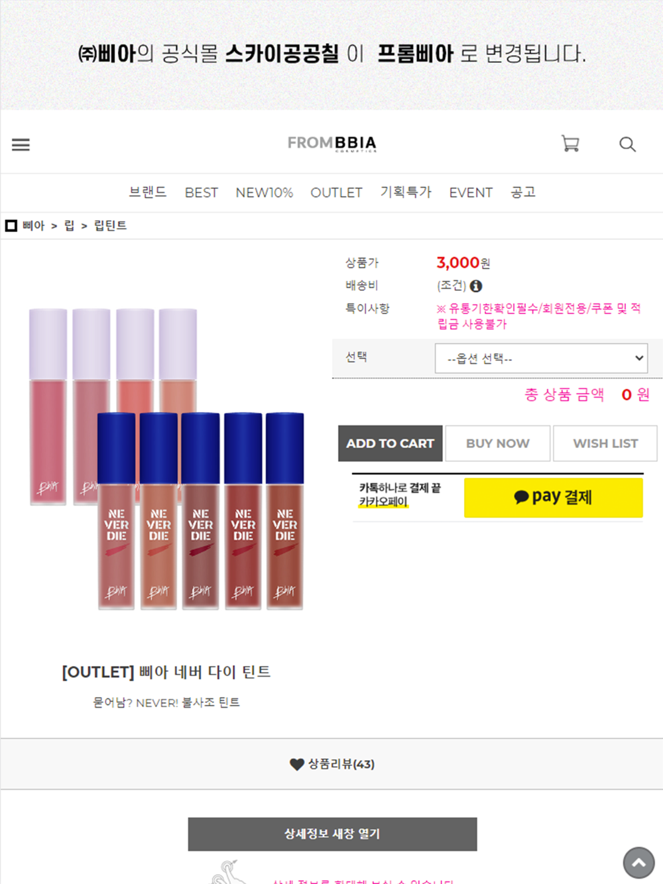Click the 유통기한확인필수 notice text
The width and height of the screenshot is (663, 884).
(539, 316)
